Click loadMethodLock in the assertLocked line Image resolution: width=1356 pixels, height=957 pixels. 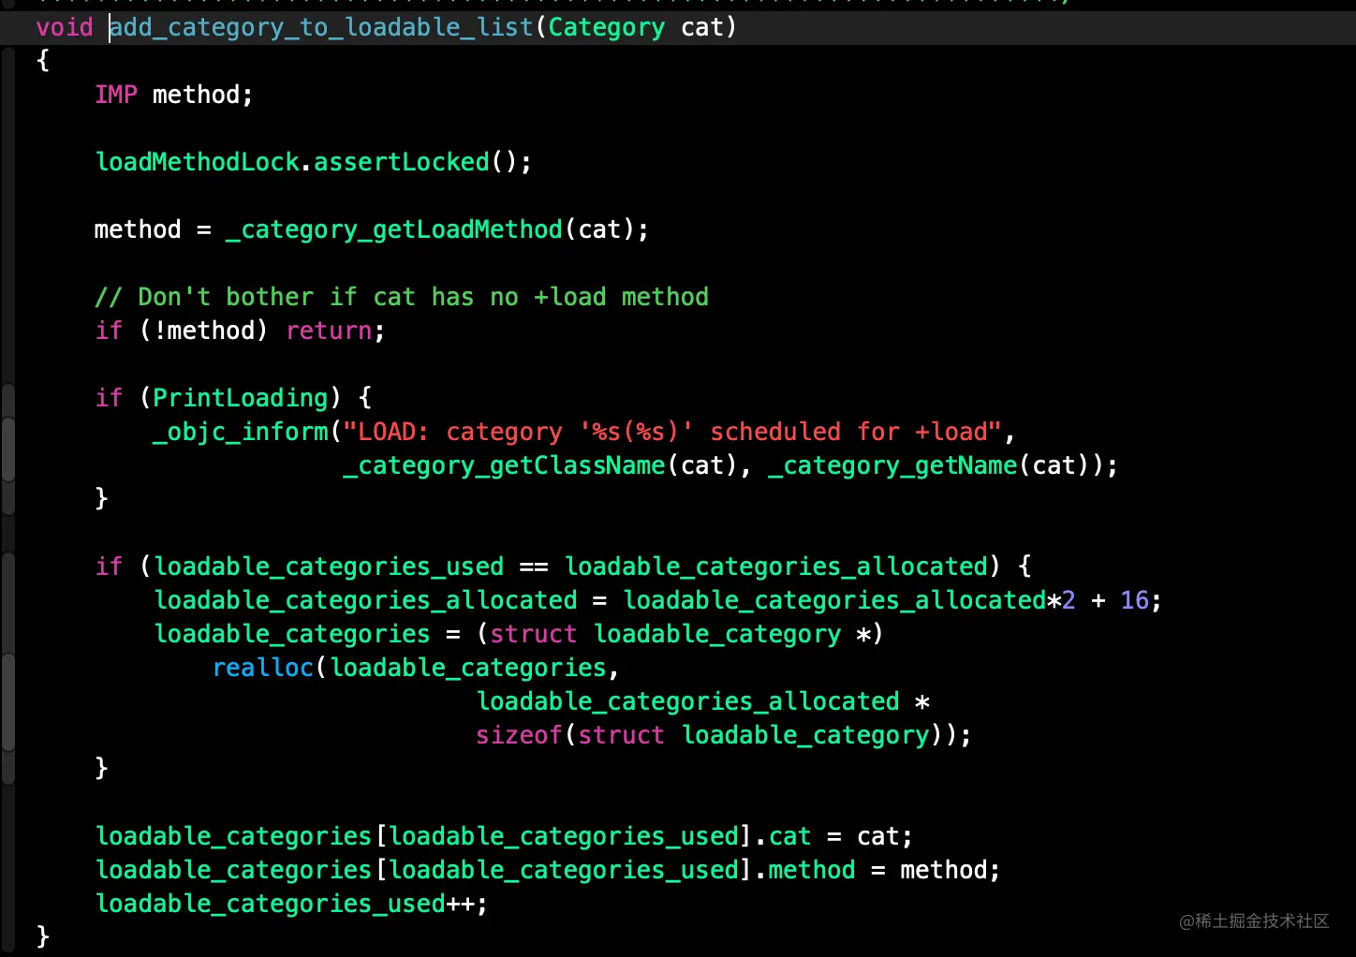tap(197, 162)
